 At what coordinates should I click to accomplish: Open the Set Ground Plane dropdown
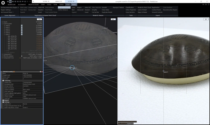pyautogui.click(x=7, y=12)
